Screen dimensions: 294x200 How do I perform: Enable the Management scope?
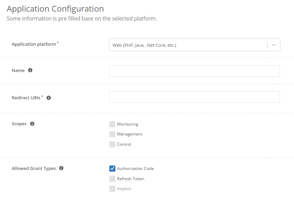pos(112,134)
